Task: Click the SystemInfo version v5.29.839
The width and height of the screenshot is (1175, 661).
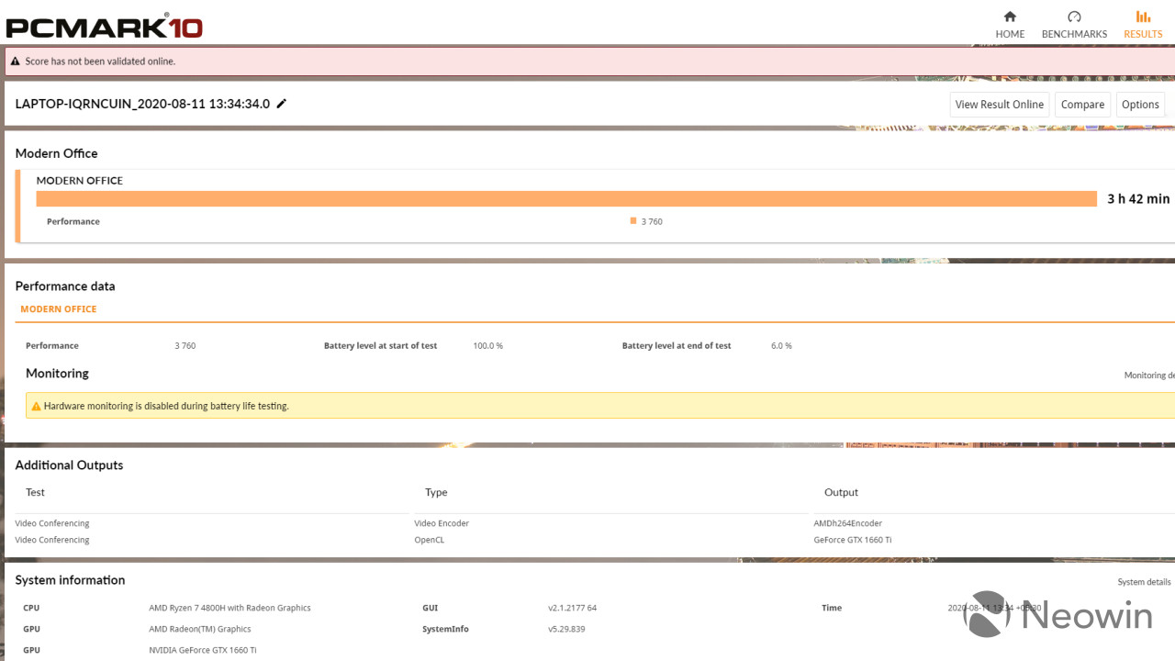Action: click(x=566, y=629)
